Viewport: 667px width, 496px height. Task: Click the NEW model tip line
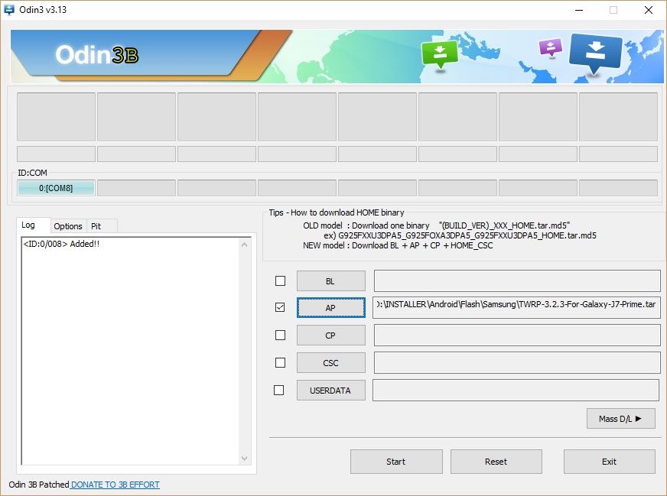pos(398,245)
